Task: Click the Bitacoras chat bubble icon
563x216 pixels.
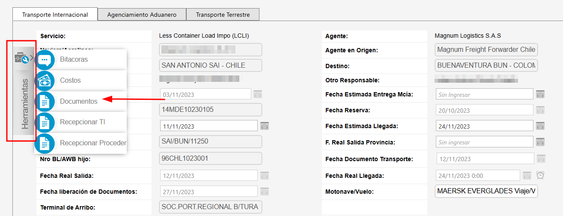Action: click(x=44, y=60)
